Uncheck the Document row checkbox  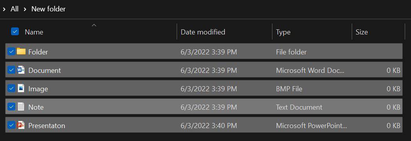11,70
